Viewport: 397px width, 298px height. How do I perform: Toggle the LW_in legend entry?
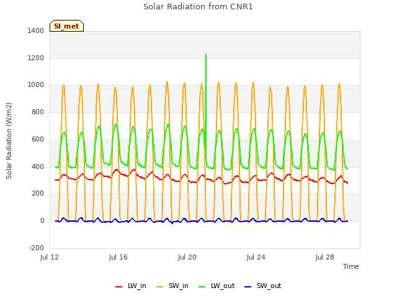[131, 286]
